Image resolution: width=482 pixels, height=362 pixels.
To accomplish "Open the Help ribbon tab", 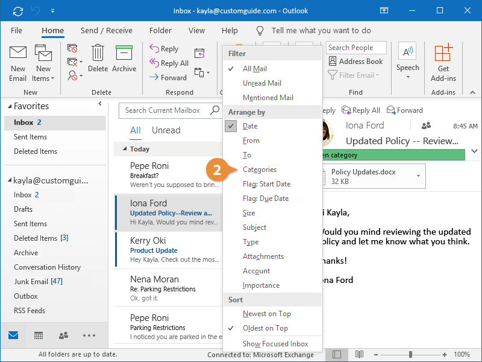I will [x=230, y=31].
